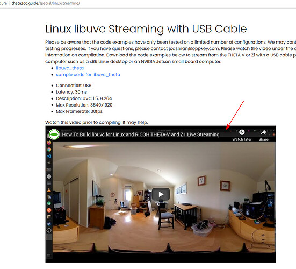Screen dimensions: 296x269
Task: Click the yellow corner-shaped dock icon
Action: pyautogui.click(x=49, y=217)
